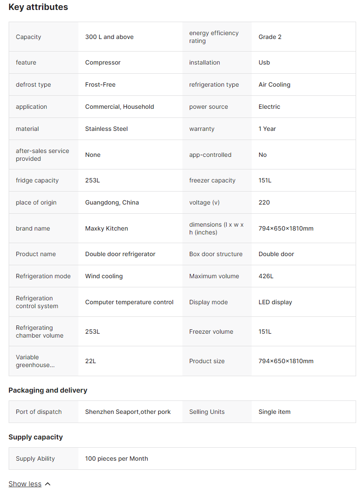Click the truncated Variable greenhouse label
Viewport: 360px width, 488px height.
[x=35, y=361]
